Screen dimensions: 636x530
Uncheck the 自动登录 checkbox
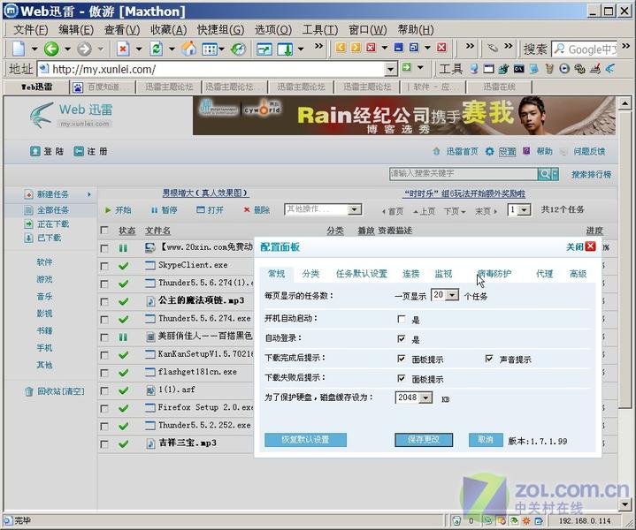[402, 338]
